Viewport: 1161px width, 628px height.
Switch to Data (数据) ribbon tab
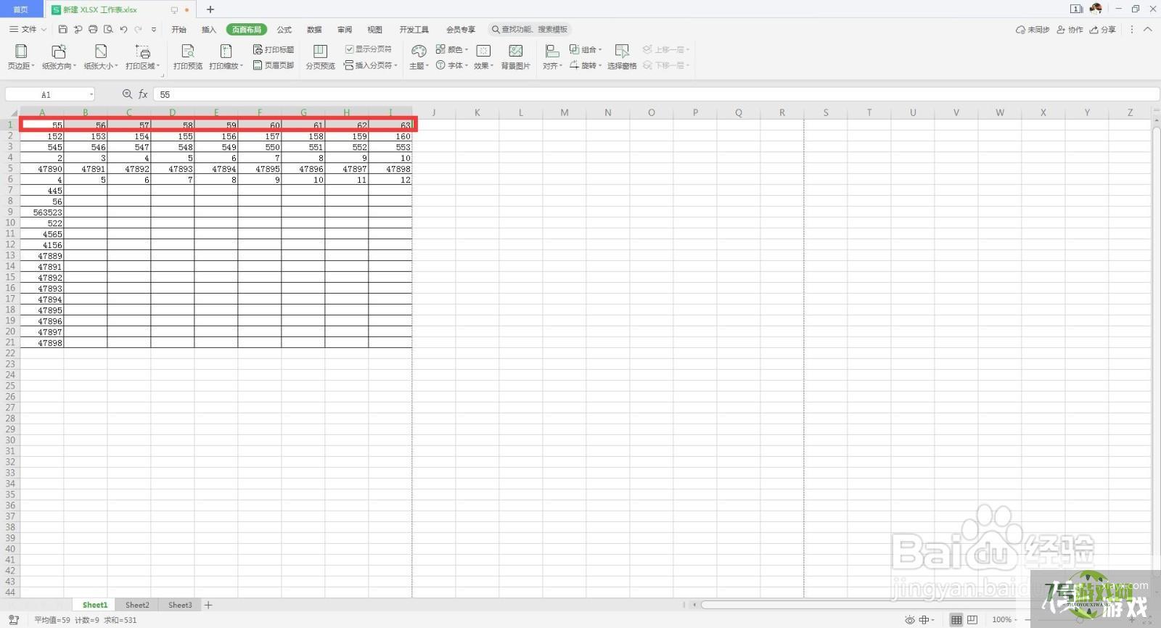click(x=314, y=30)
